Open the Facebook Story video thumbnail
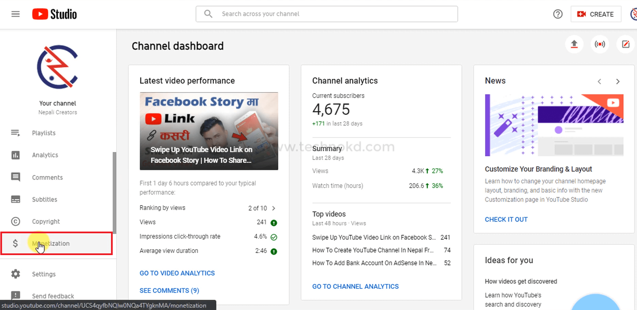Screen dimensions: 637x310 (x=209, y=131)
